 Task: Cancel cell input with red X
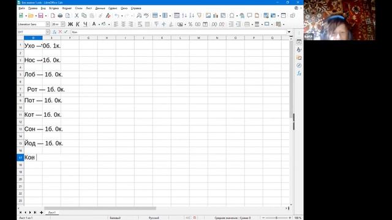coord(60,32)
